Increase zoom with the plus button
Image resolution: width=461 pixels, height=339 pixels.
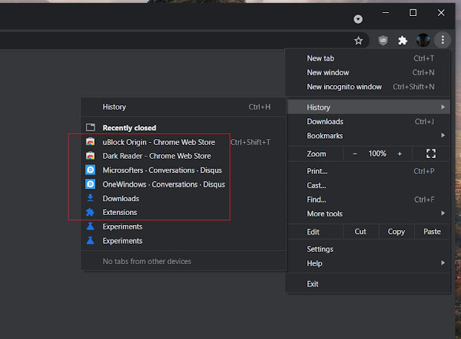(400, 154)
